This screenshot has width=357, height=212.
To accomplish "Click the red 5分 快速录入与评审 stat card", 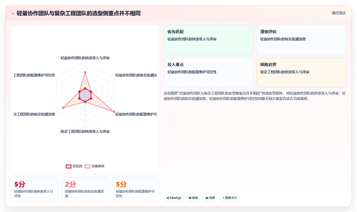I will click(34, 189).
